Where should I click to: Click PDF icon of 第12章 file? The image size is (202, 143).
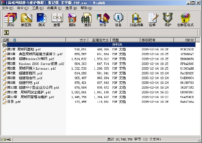point(4,97)
